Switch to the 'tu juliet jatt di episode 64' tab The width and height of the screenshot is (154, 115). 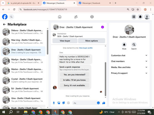point(23,3)
